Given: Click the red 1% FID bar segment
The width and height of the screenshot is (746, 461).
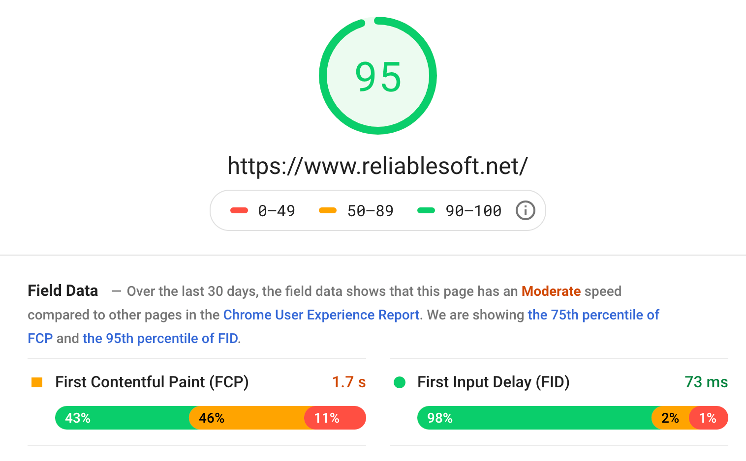Looking at the screenshot, I should [709, 418].
